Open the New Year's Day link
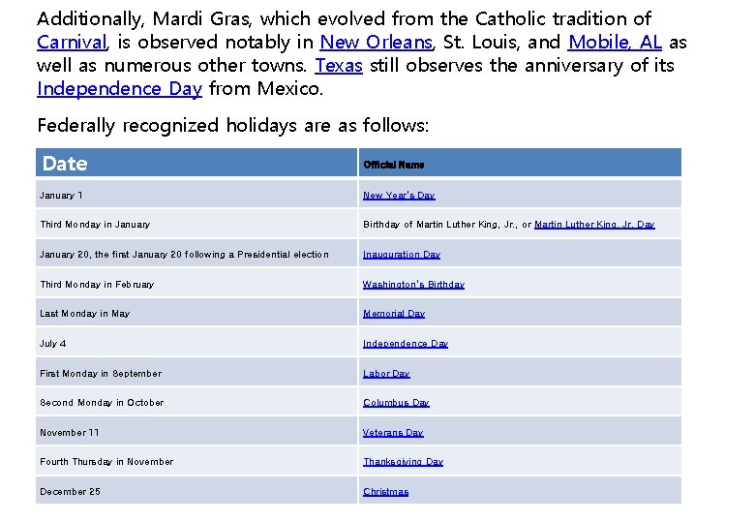Screen dimensions: 755x523 point(399,196)
